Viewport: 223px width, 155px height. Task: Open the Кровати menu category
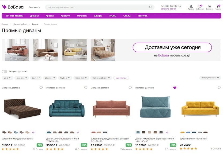(x=65, y=16)
